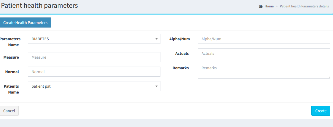This screenshot has width=333, height=127.
Task: Click the Alpha/Num field label
Action: point(179,39)
